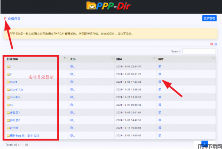This screenshot has height=149, width=222.
Task: Click timestamp 2024-12-05 17:23:38
Action: (x=128, y=82)
